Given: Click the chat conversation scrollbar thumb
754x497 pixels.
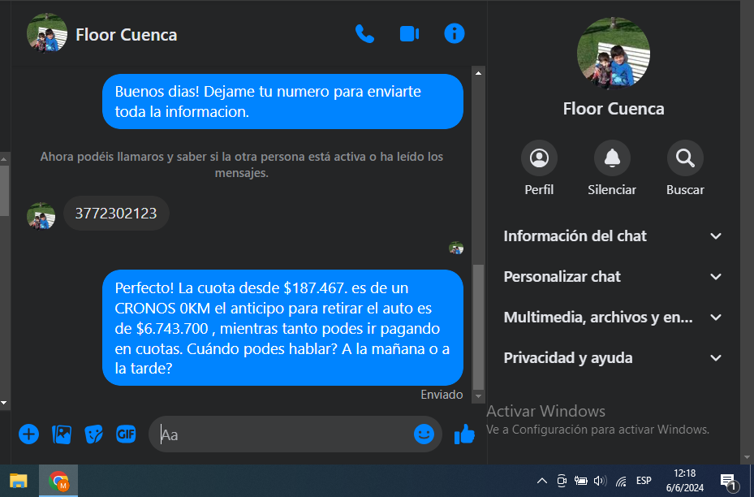Looking at the screenshot, I should [x=478, y=325].
